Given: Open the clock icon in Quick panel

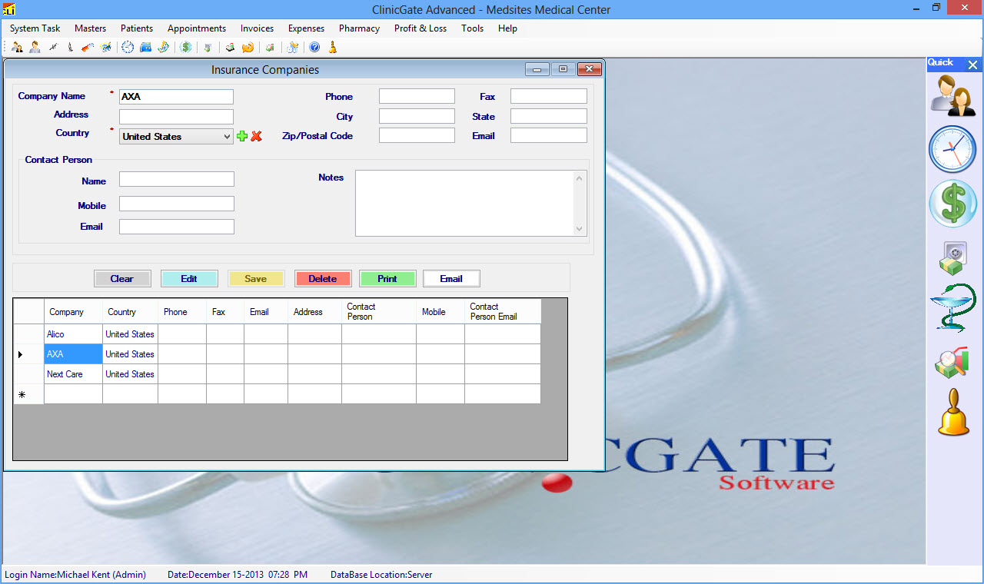Looking at the screenshot, I should click(952, 149).
